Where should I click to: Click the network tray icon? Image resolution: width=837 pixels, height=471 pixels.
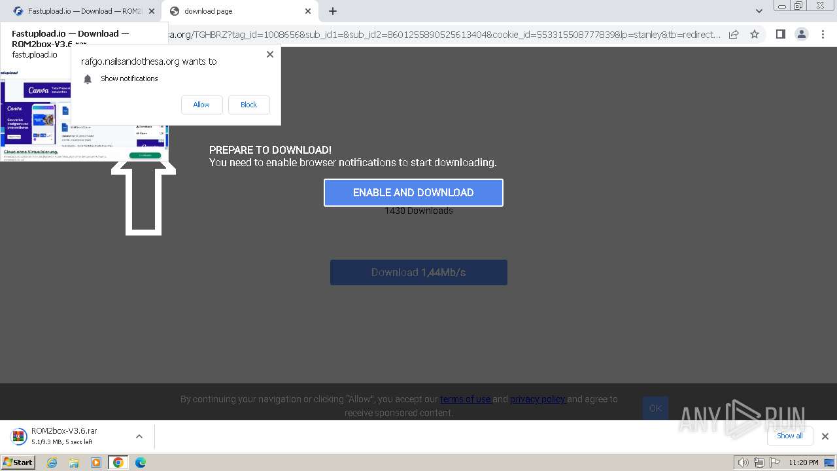tap(759, 462)
